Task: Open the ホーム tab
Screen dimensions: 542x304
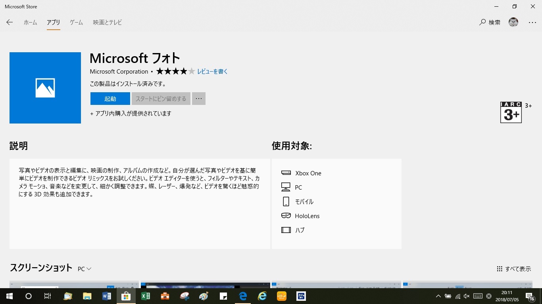Action: (x=30, y=23)
